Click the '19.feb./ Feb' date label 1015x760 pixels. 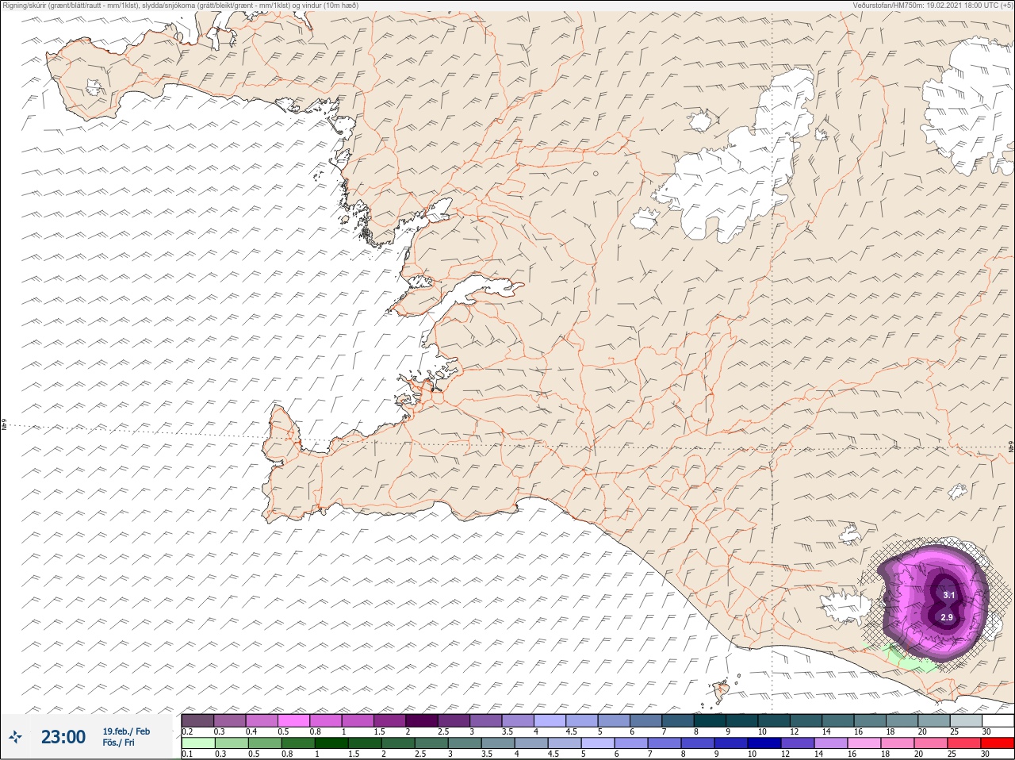126,731
